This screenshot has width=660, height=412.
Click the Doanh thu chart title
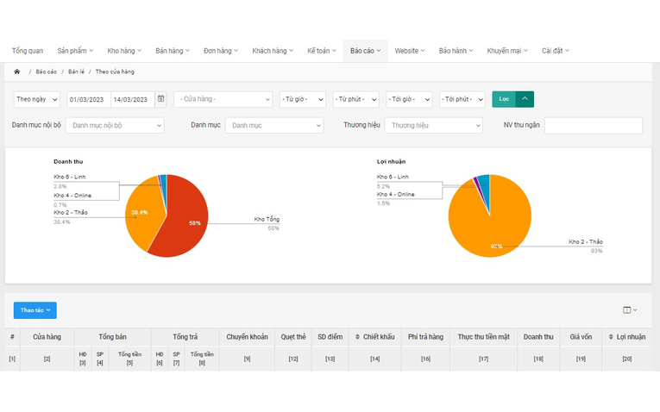68,161
